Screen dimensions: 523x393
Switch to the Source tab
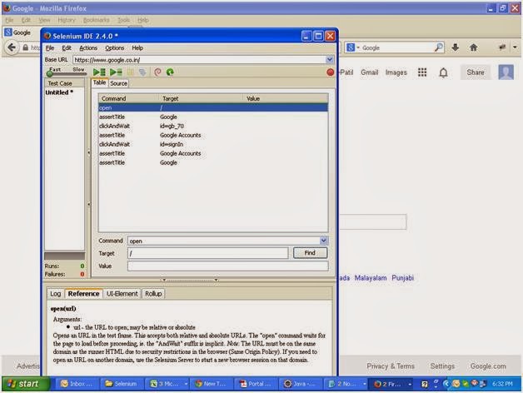[119, 83]
